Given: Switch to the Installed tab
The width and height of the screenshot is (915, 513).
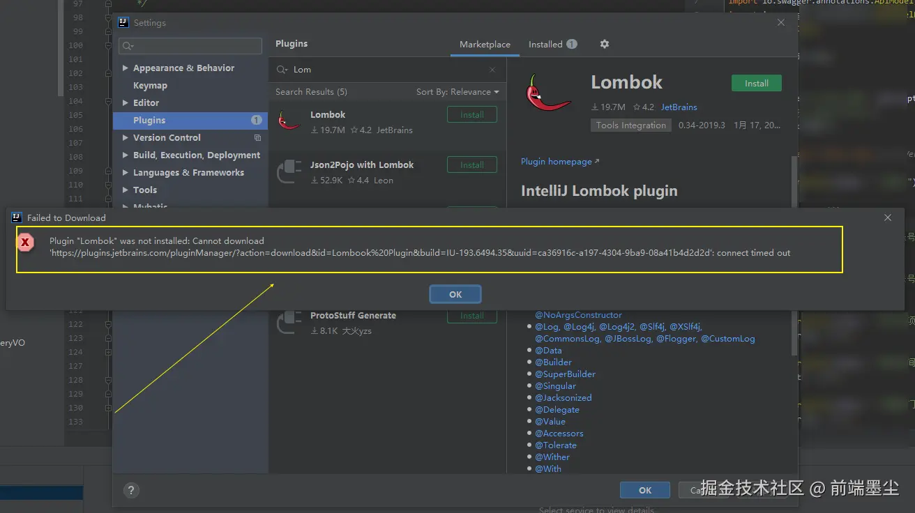Looking at the screenshot, I should pos(552,45).
